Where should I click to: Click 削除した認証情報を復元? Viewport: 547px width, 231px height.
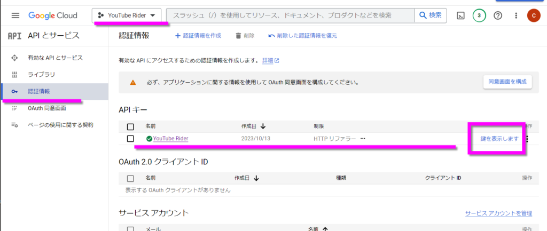tap(302, 36)
